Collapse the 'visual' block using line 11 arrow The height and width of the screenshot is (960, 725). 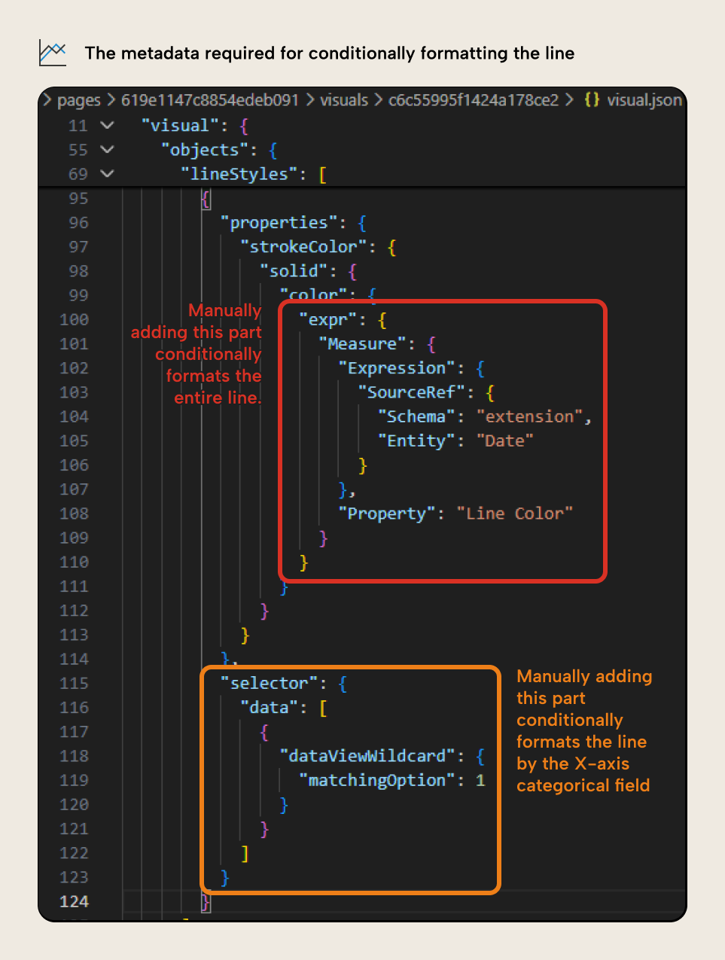point(107,125)
